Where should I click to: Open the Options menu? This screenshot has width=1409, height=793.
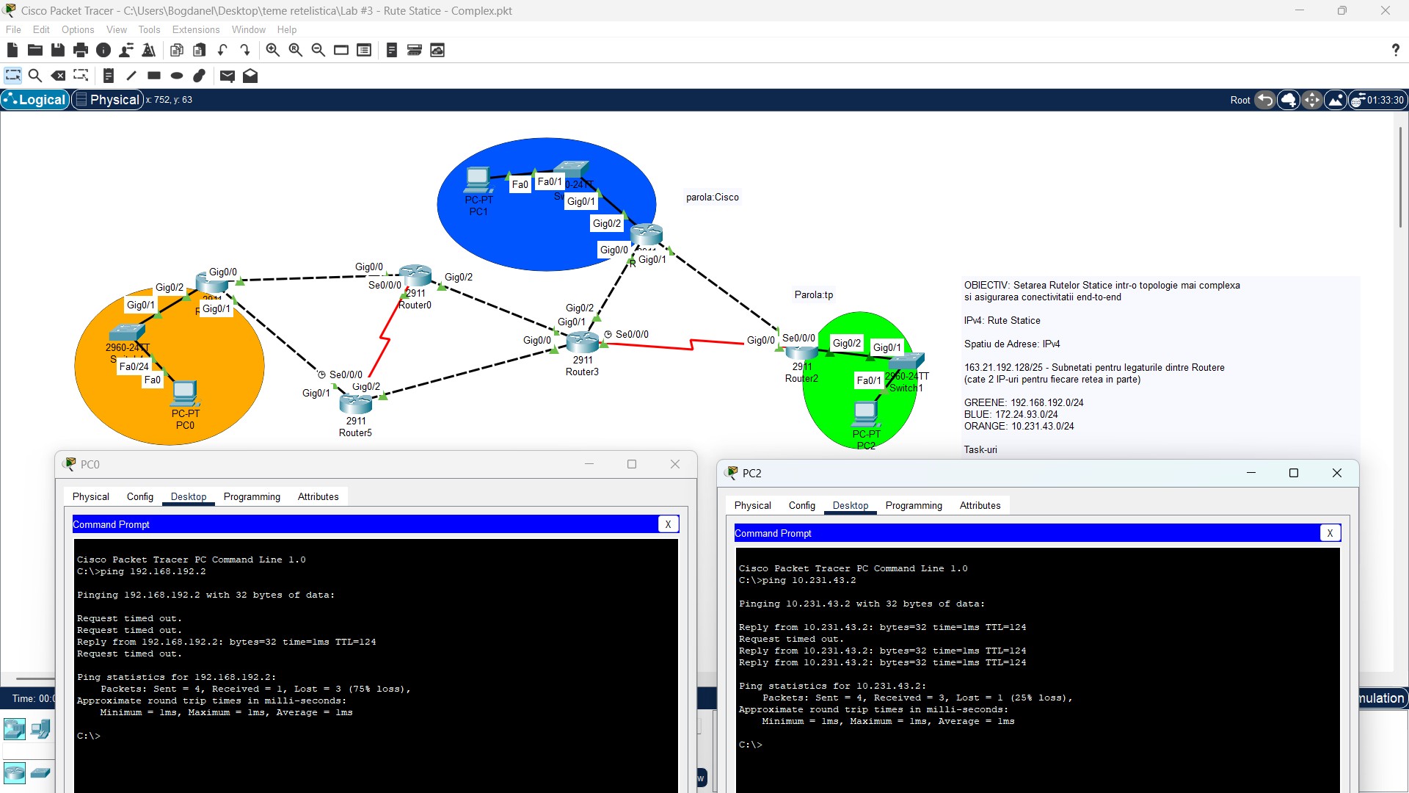coord(78,29)
